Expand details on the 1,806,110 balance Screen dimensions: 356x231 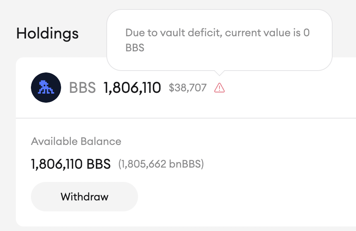(x=132, y=87)
